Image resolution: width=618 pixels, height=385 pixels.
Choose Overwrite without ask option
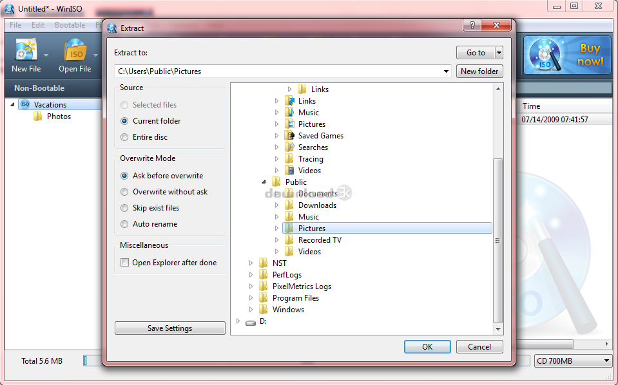[125, 192]
